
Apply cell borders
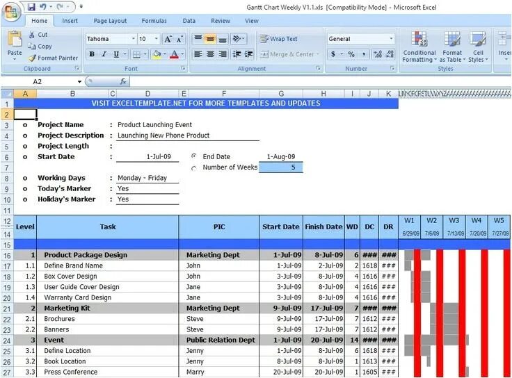(137, 54)
